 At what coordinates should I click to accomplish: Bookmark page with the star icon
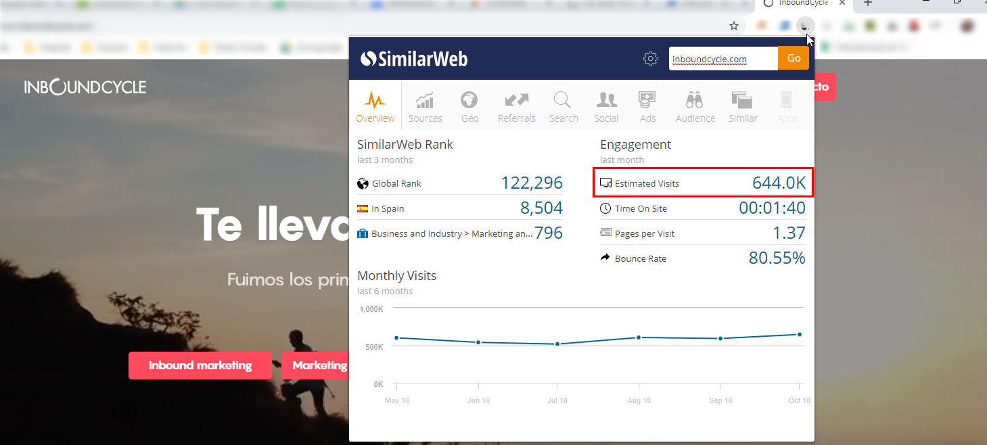click(734, 26)
